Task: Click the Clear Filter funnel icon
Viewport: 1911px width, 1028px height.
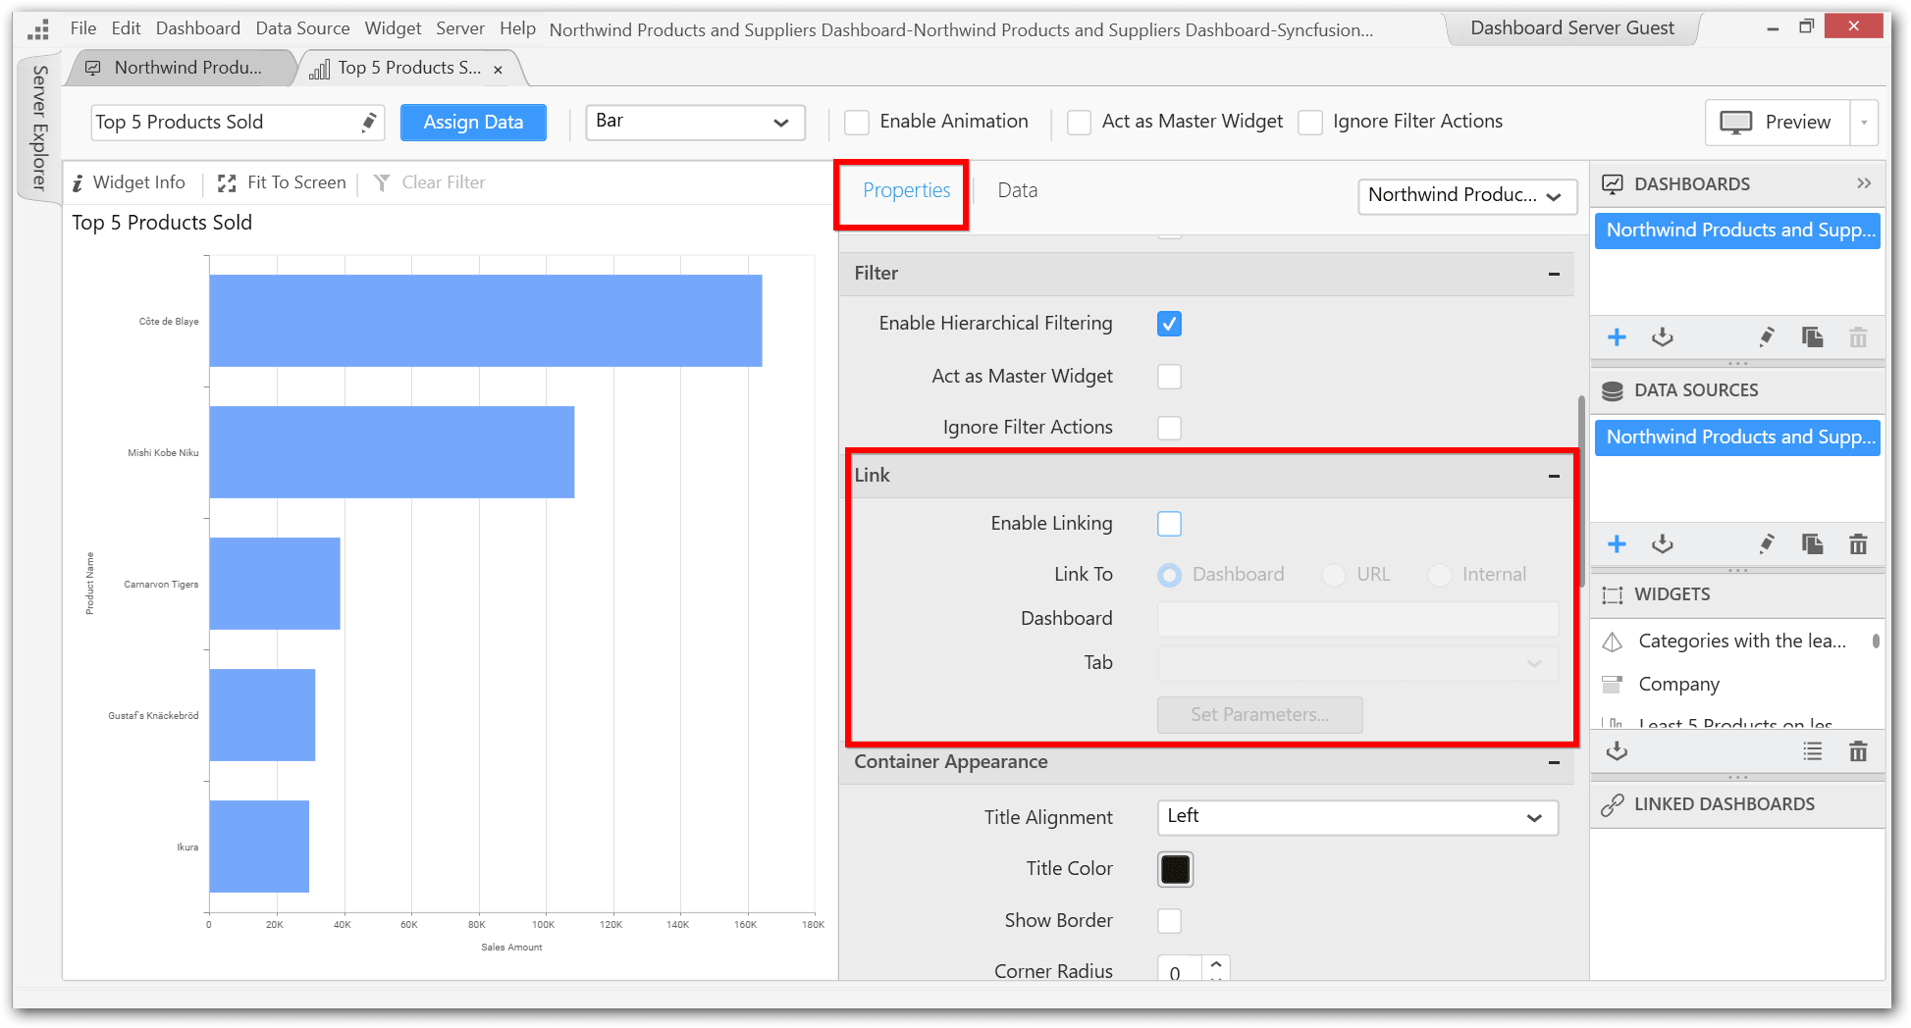Action: pos(382,183)
